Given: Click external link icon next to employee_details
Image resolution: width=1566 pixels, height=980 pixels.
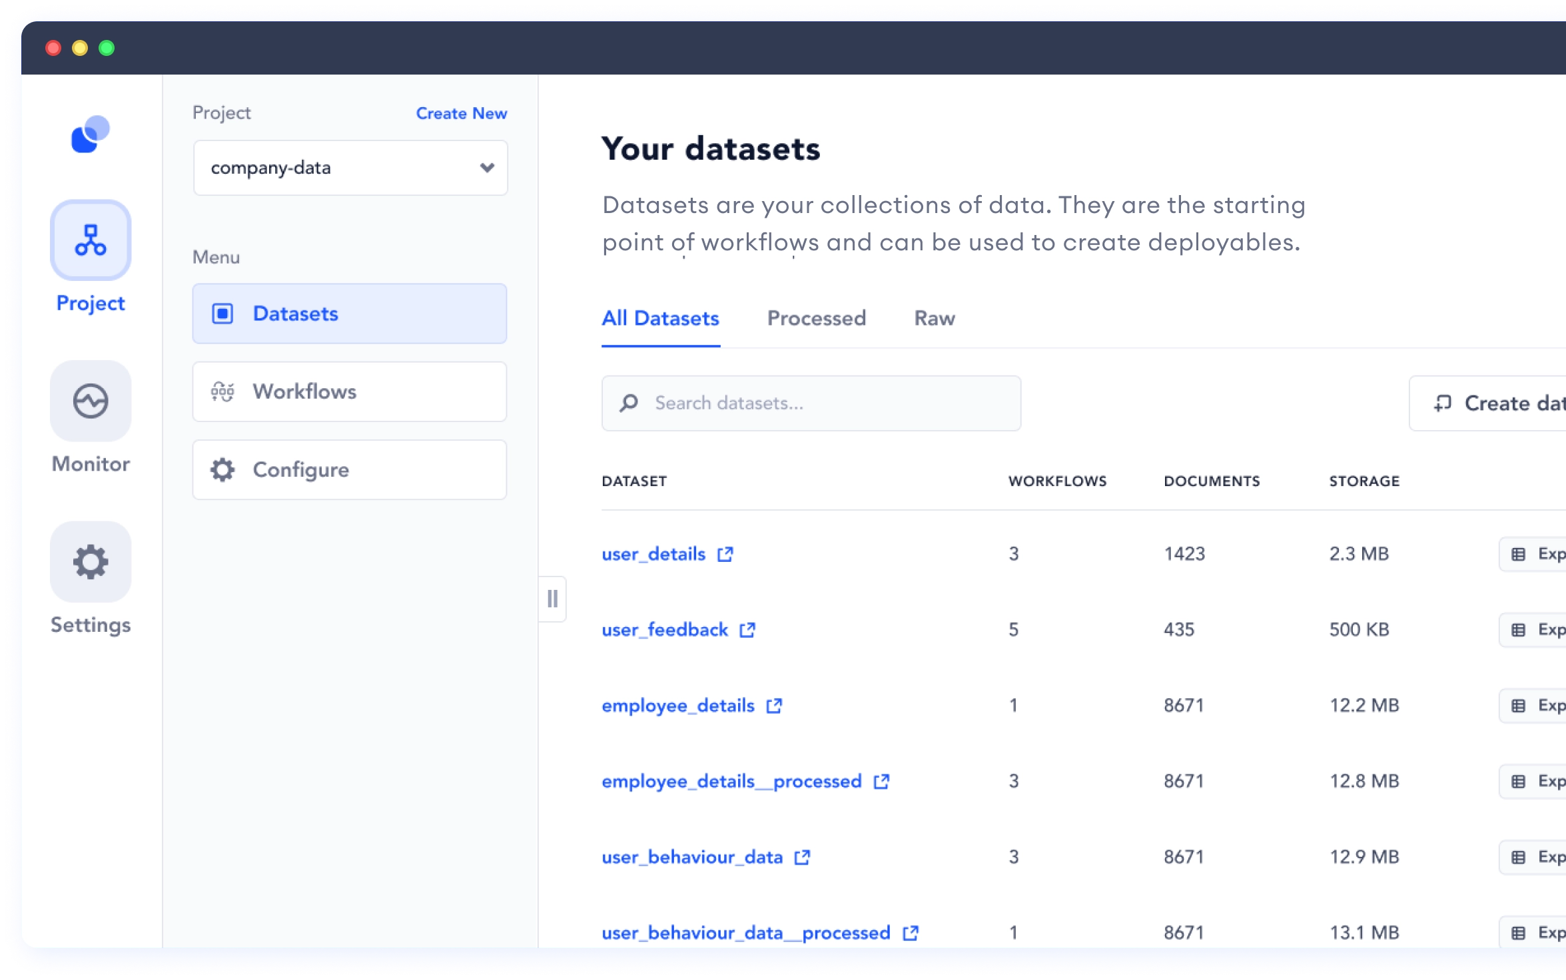Looking at the screenshot, I should coord(774,706).
